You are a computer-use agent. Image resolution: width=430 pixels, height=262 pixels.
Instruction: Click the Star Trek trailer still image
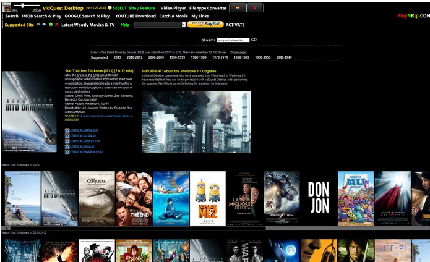(x=196, y=122)
